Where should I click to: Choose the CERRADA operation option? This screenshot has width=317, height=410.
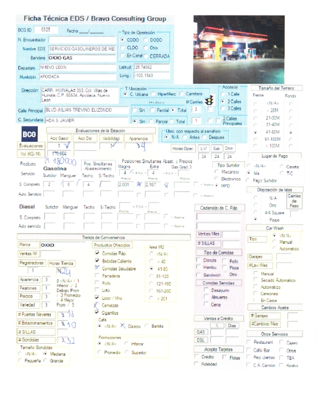pos(146,56)
